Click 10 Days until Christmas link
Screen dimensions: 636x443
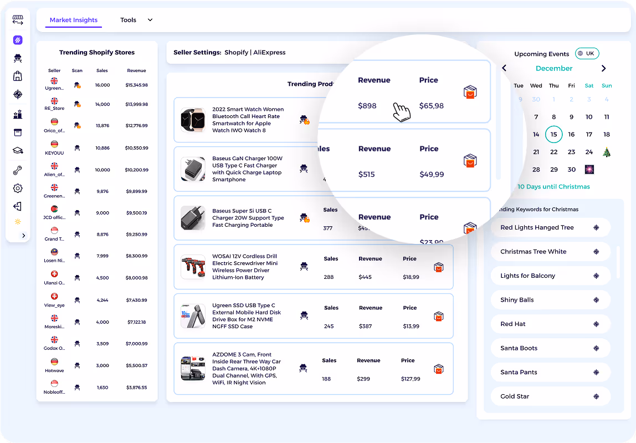(553, 187)
